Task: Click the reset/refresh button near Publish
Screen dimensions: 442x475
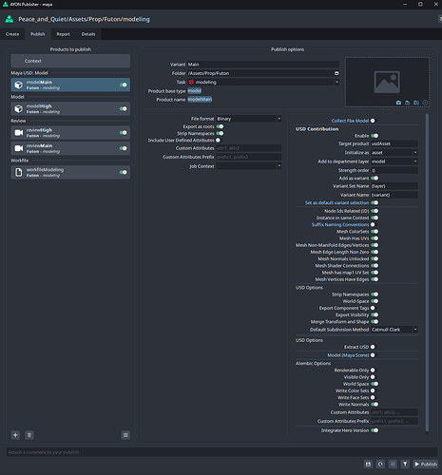Action: coord(380,464)
